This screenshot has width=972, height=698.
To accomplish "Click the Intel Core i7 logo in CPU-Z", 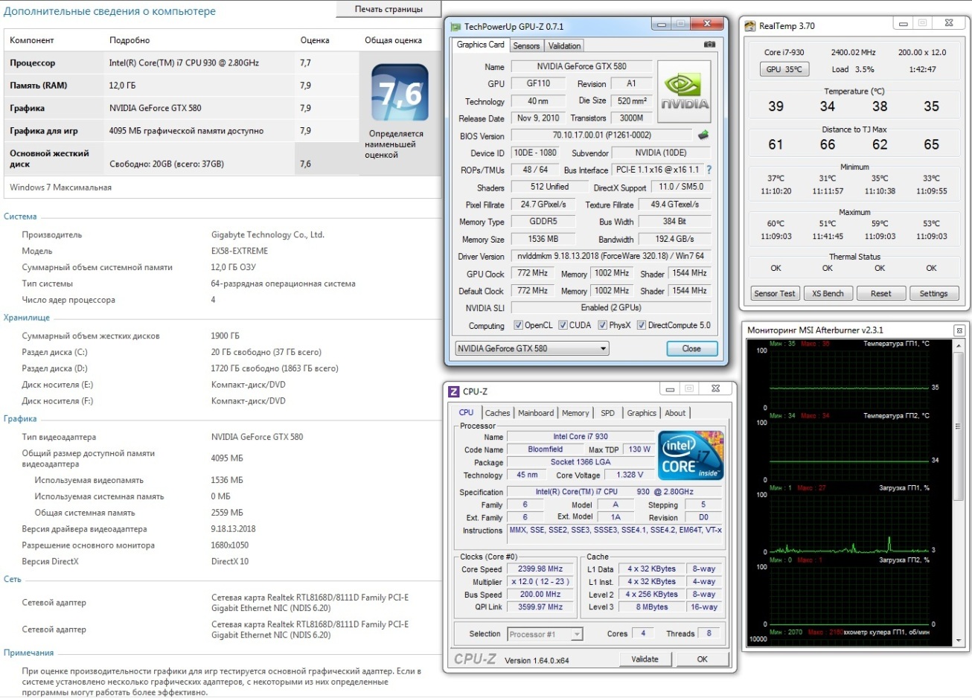I will coord(691,455).
